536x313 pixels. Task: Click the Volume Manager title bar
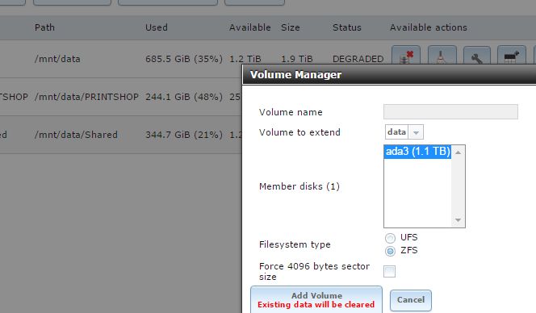[x=389, y=74]
